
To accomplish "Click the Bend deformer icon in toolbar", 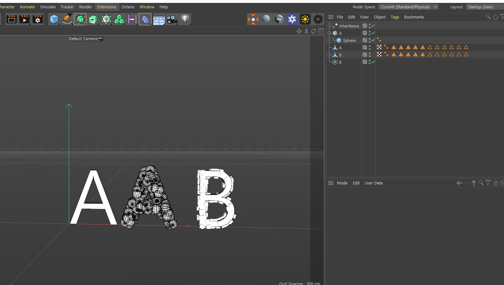I will (145, 19).
